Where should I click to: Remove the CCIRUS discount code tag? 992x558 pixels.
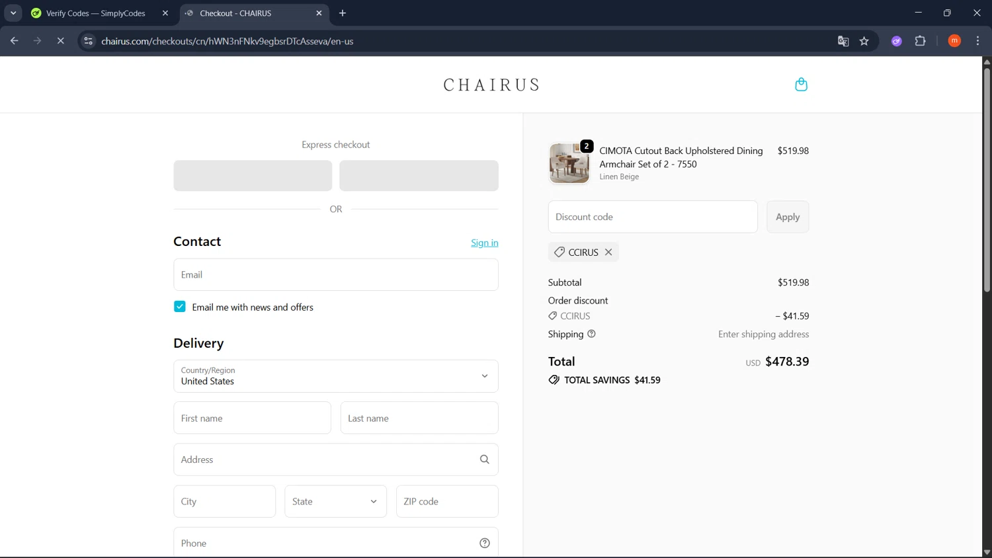(x=608, y=252)
